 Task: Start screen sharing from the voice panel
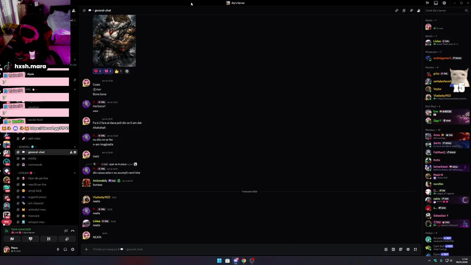coord(31,239)
